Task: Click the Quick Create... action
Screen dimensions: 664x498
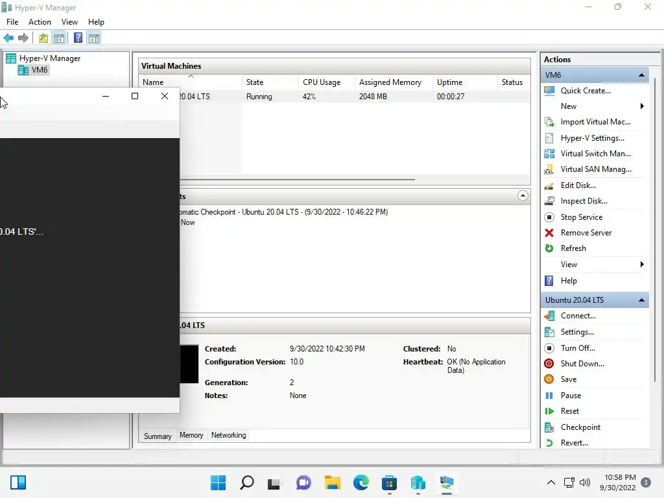Action: point(586,91)
